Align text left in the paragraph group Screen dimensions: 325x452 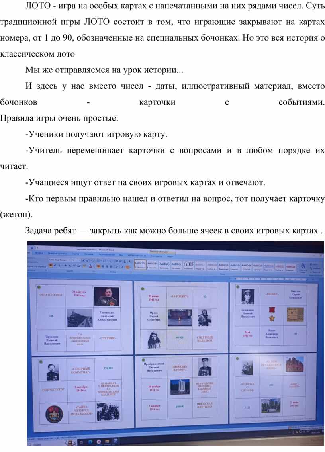(98, 266)
